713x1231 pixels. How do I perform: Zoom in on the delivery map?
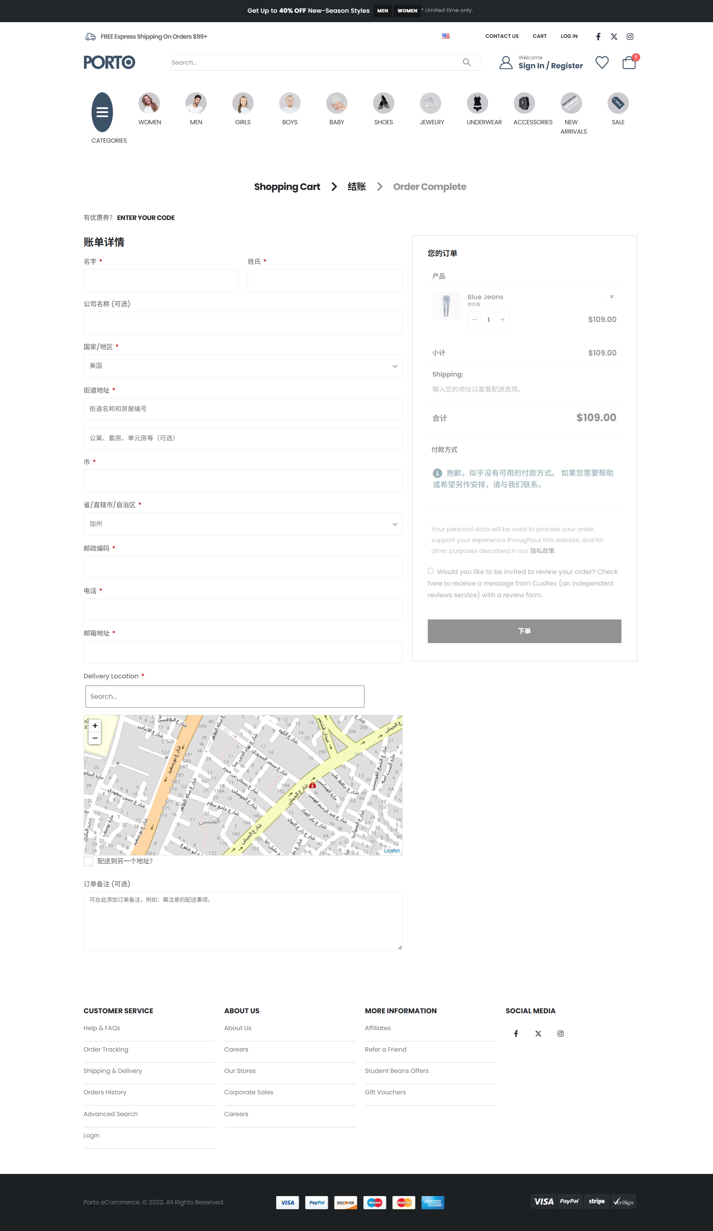[95, 725]
